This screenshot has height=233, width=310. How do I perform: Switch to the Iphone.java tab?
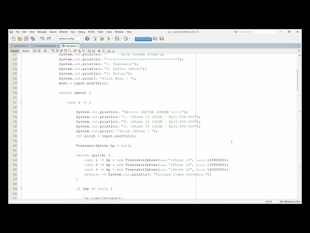(x=18, y=46)
